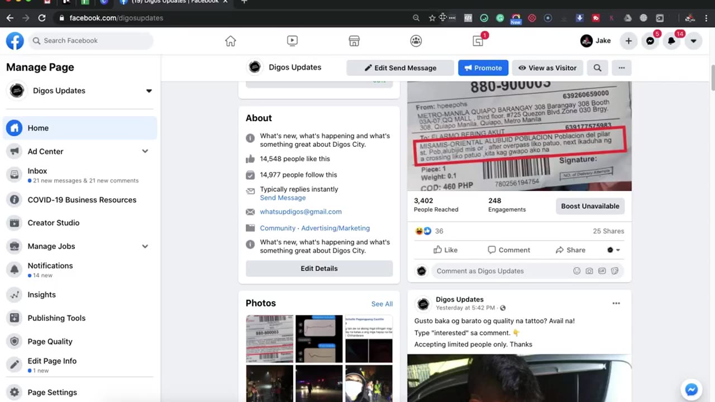Open the tattoo post options menu

click(616, 303)
